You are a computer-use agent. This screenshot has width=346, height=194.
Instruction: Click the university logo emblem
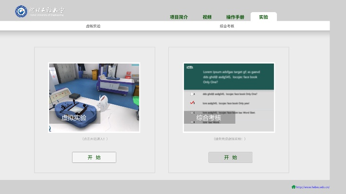tap(21, 12)
